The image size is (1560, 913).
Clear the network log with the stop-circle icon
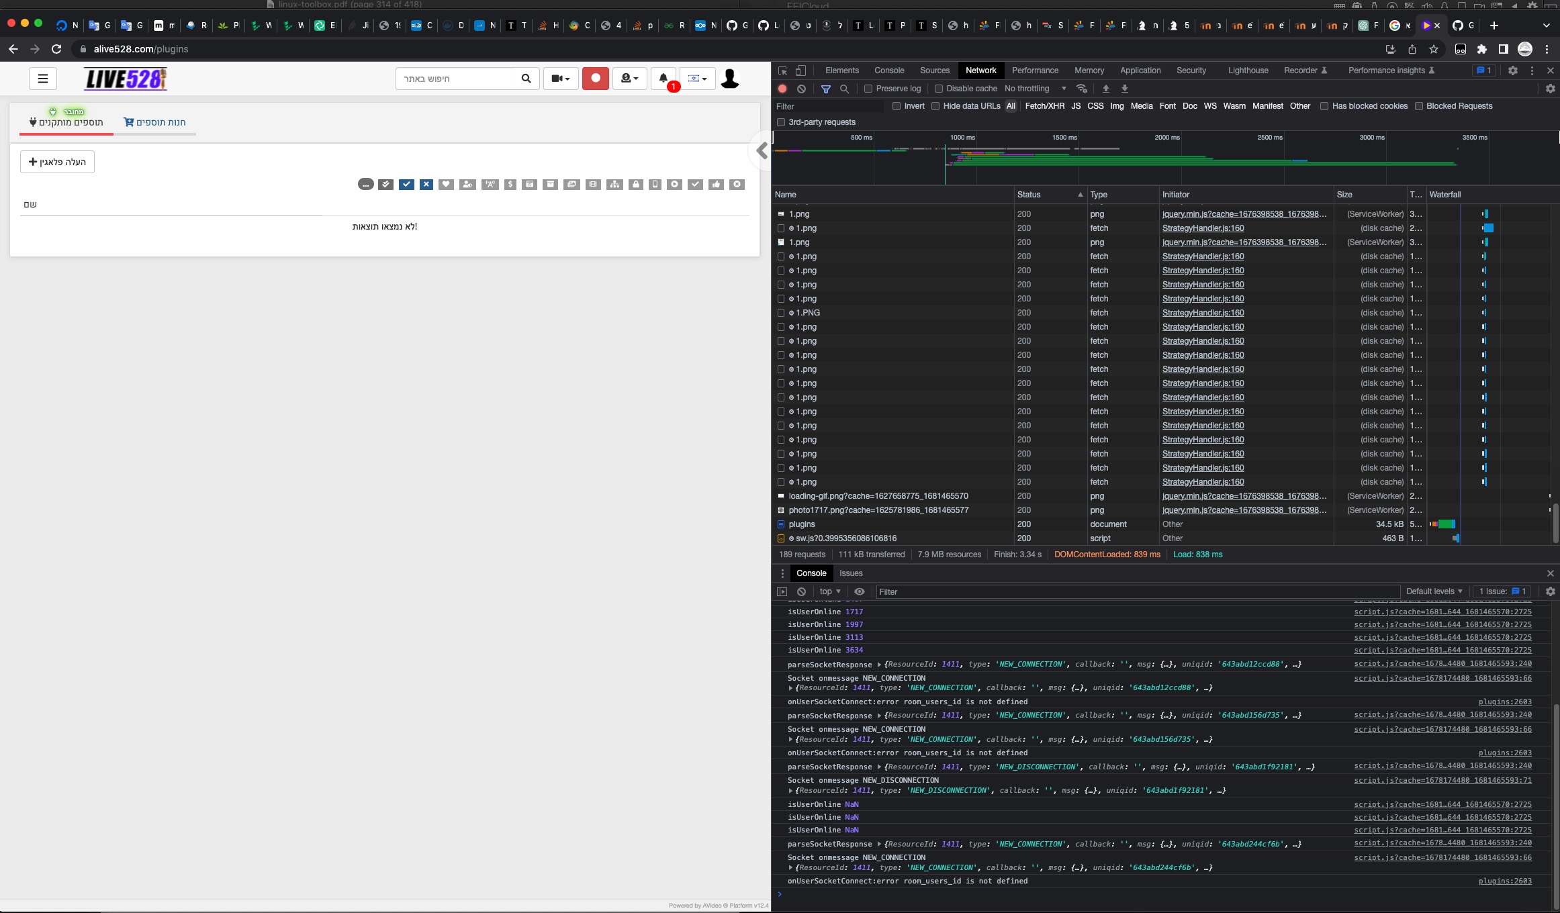(801, 89)
